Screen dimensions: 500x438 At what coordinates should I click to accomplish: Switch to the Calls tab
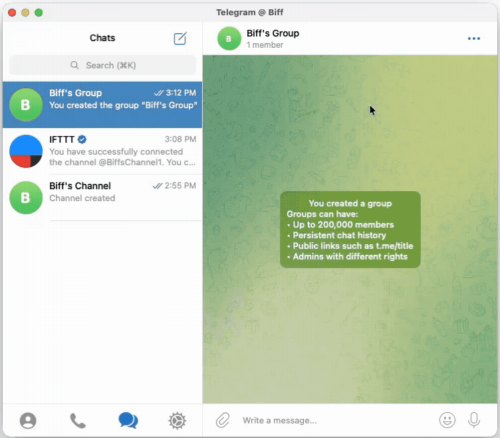click(78, 421)
